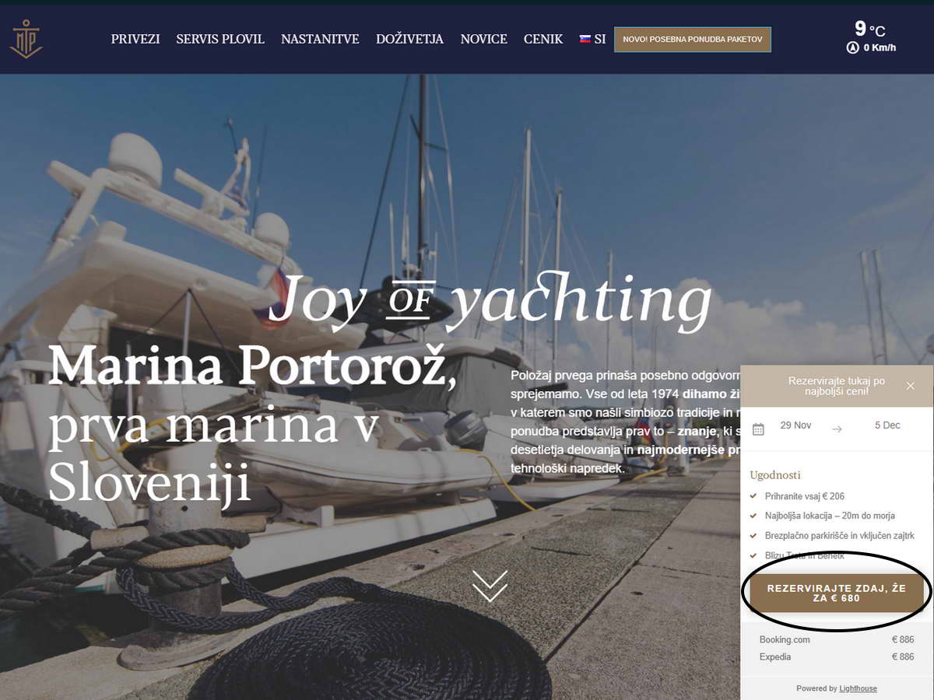The height and width of the screenshot is (700, 934).
Task: Click Novo! Posebna ponudba paketov button
Action: pos(693,40)
